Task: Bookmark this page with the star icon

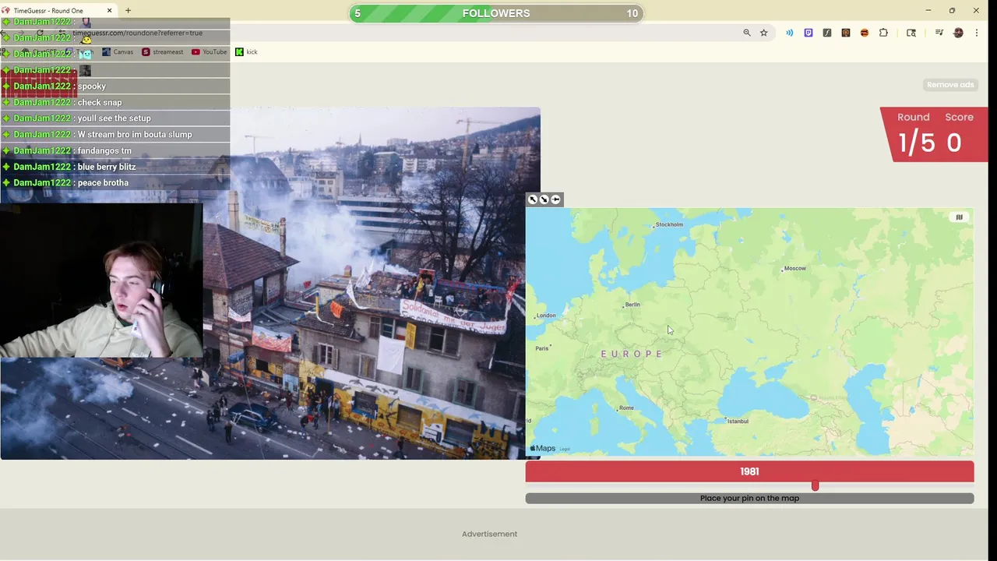Action: pyautogui.click(x=764, y=33)
